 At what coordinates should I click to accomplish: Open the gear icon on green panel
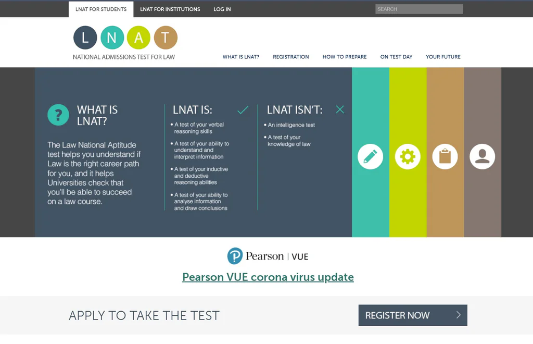click(408, 156)
